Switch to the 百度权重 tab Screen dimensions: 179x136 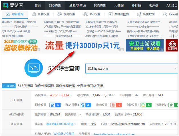point(43,14)
